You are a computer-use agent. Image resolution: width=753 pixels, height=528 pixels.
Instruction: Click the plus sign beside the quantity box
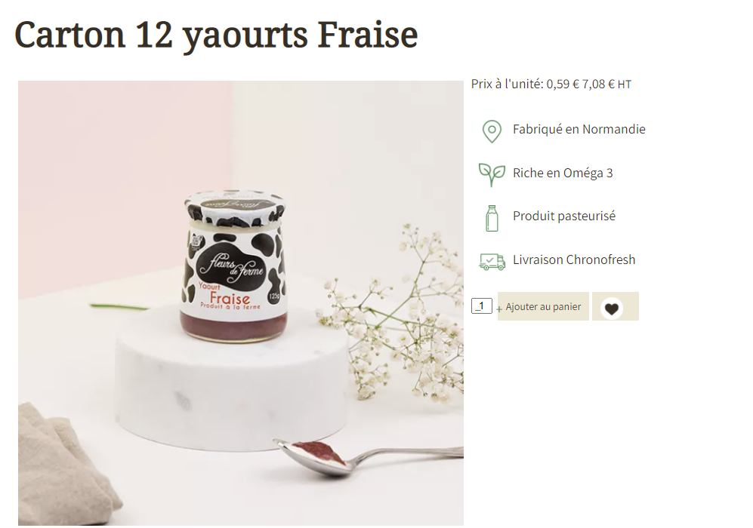[499, 309]
